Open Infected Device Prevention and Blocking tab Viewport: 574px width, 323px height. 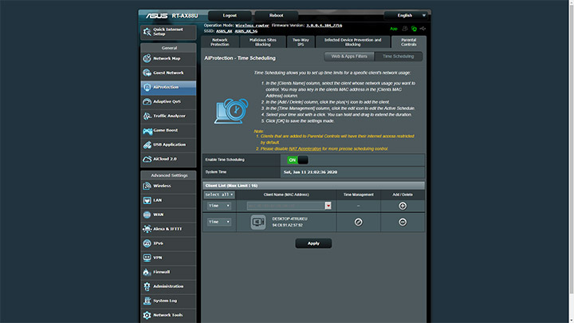pos(352,42)
